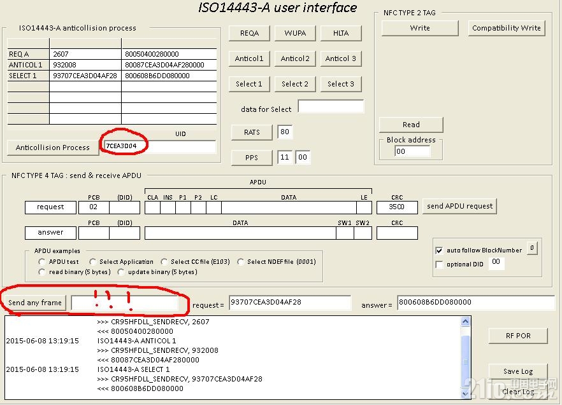Click the Select 1 button

pyautogui.click(x=249, y=84)
